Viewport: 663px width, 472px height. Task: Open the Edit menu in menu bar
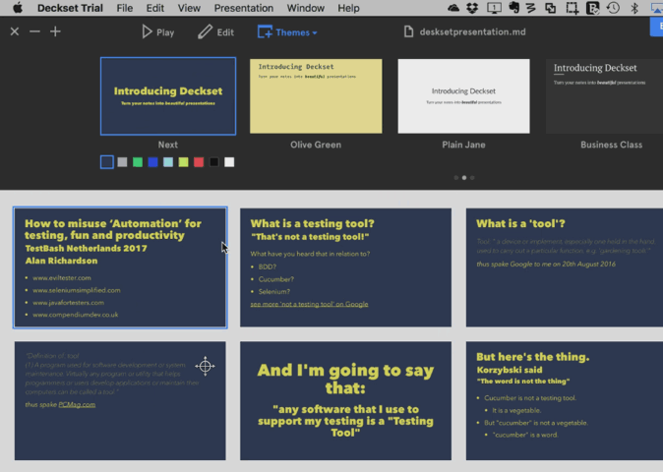tap(155, 8)
